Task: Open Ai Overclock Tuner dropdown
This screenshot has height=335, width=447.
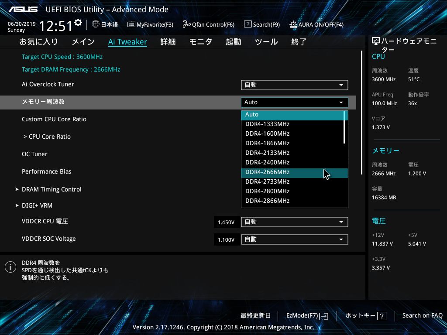Action: (x=295, y=85)
